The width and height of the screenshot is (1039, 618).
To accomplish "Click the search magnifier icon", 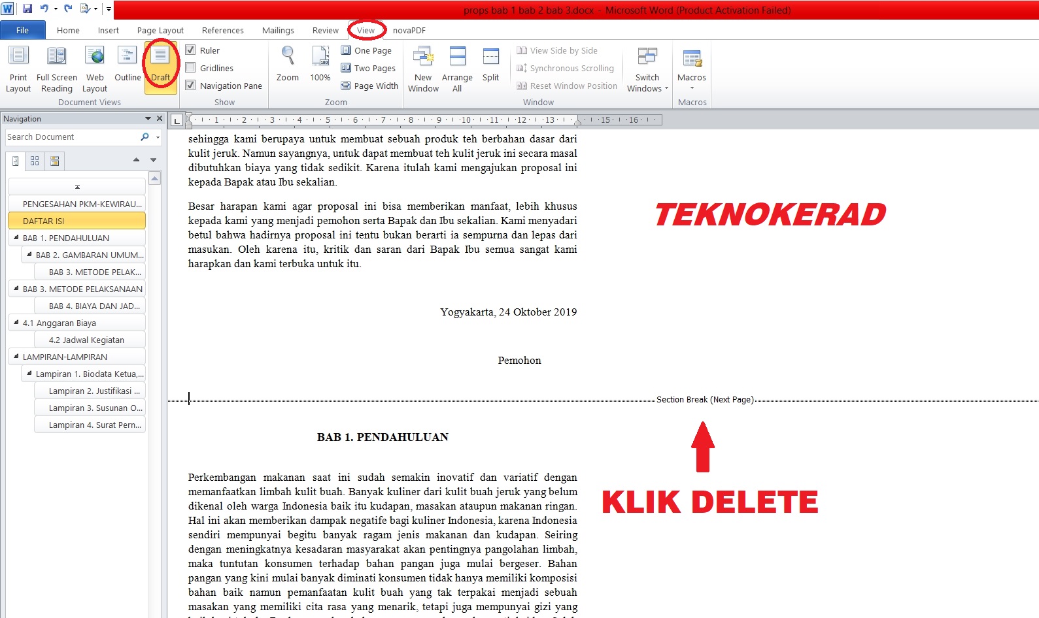I will (x=145, y=137).
